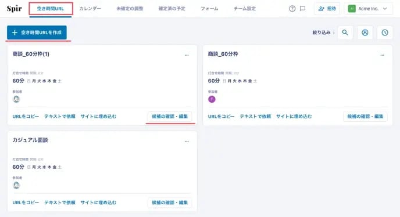
Task: Open the feedback chat bubble icon
Action: point(302,9)
